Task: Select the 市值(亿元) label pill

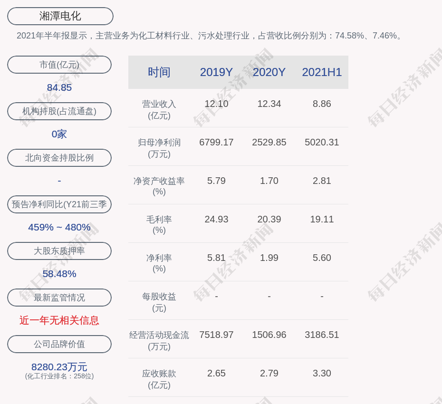Action: (x=59, y=65)
